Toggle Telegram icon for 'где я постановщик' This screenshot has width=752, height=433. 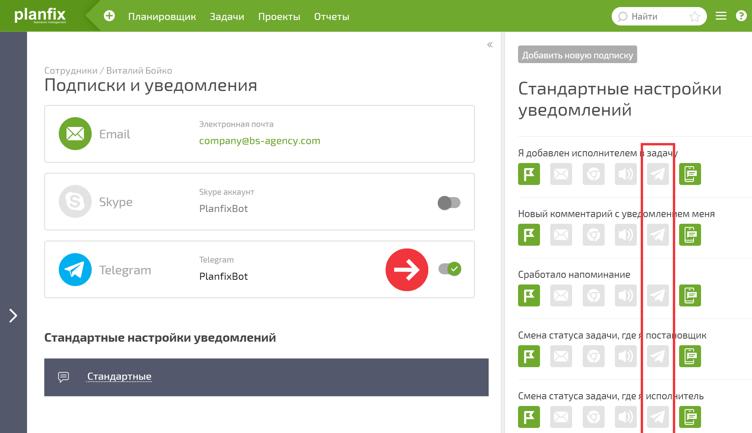(658, 356)
